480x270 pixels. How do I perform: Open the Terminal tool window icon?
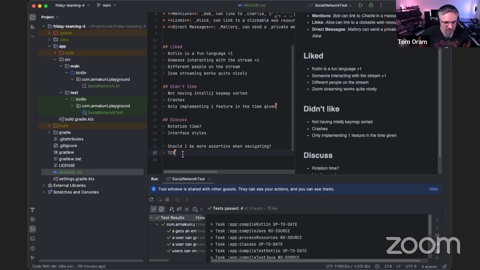coord(33,238)
